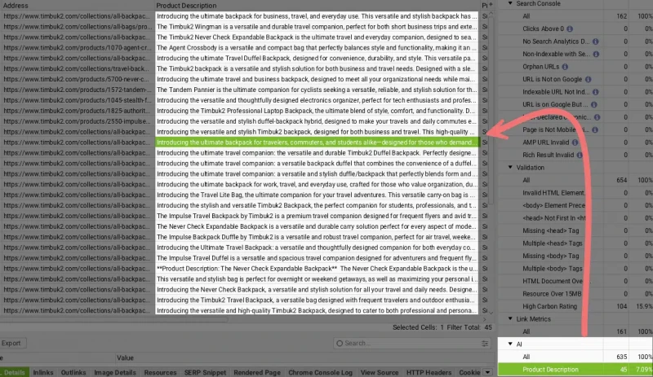Click info icon beside Rich Result Invalid
This screenshot has height=377, width=653.
click(x=580, y=155)
